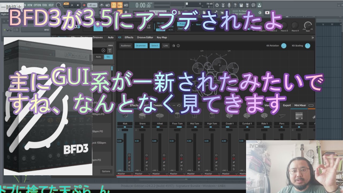Expand the AmbMix channel with its arrow

click(293, 130)
